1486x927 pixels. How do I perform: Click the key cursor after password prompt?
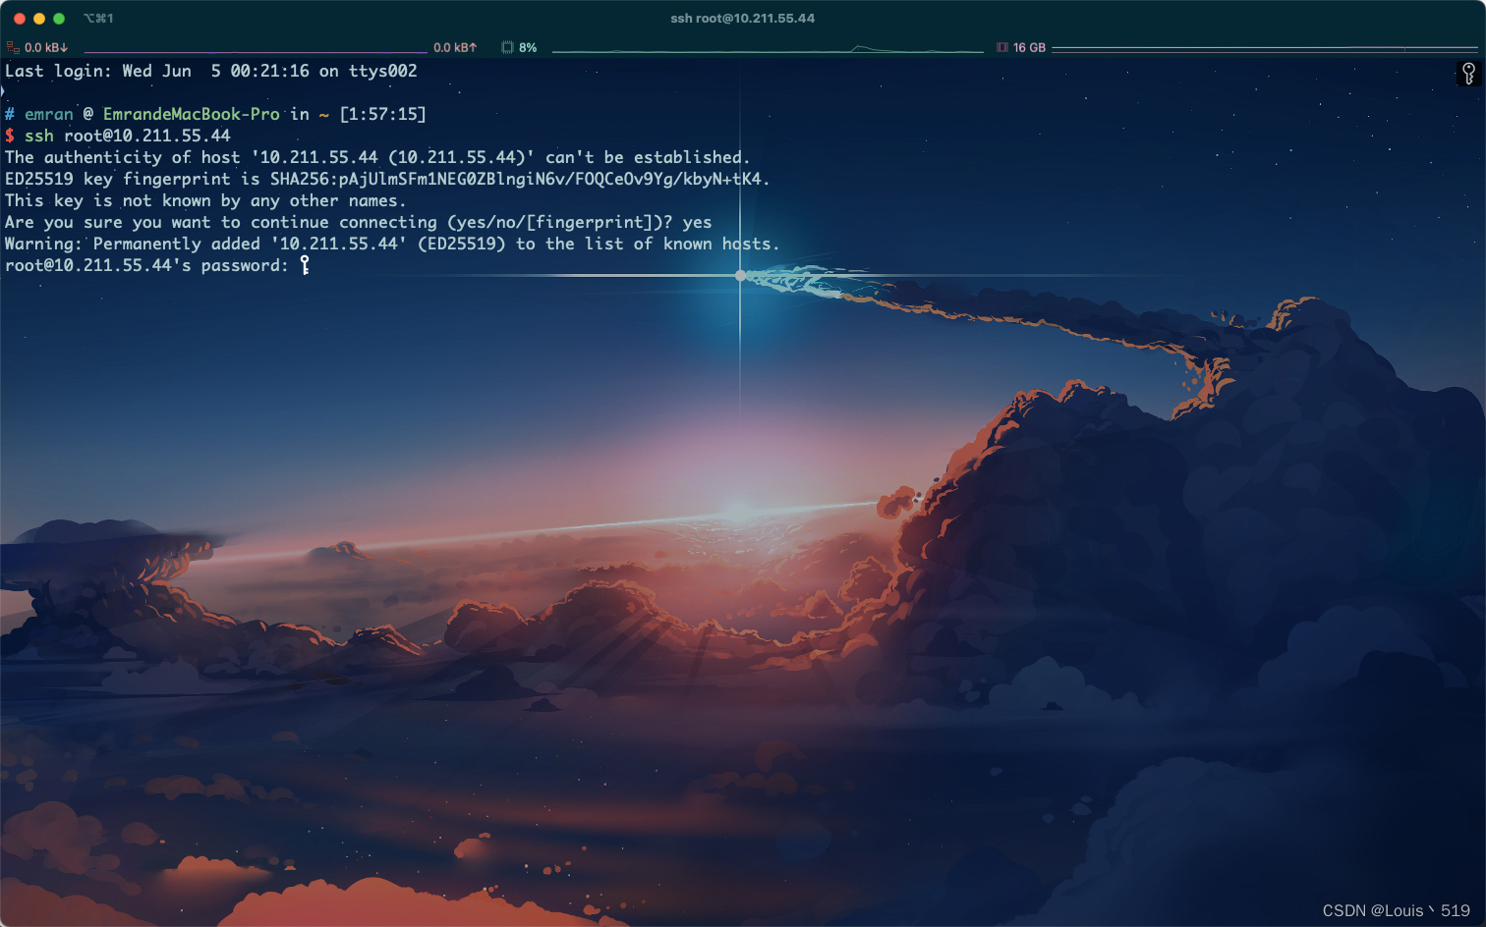tap(305, 265)
